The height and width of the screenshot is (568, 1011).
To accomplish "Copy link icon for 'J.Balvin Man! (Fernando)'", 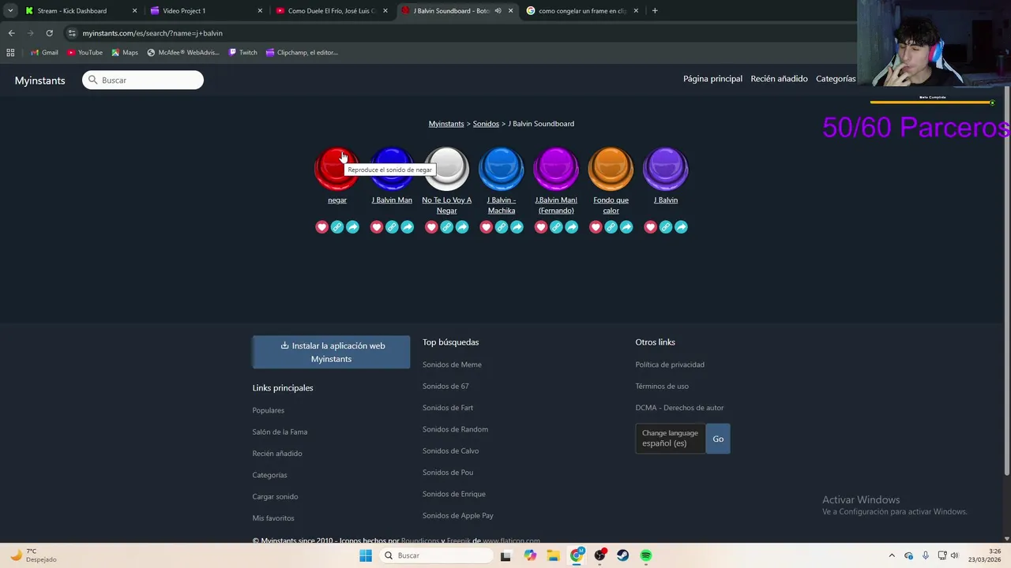I will [x=556, y=227].
